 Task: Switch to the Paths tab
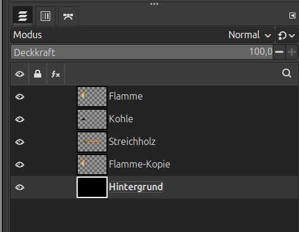68,16
